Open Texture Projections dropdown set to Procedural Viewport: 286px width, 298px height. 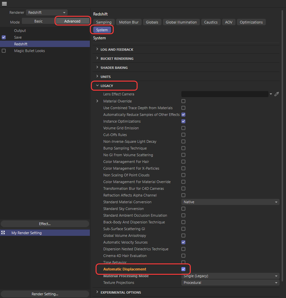(230, 283)
